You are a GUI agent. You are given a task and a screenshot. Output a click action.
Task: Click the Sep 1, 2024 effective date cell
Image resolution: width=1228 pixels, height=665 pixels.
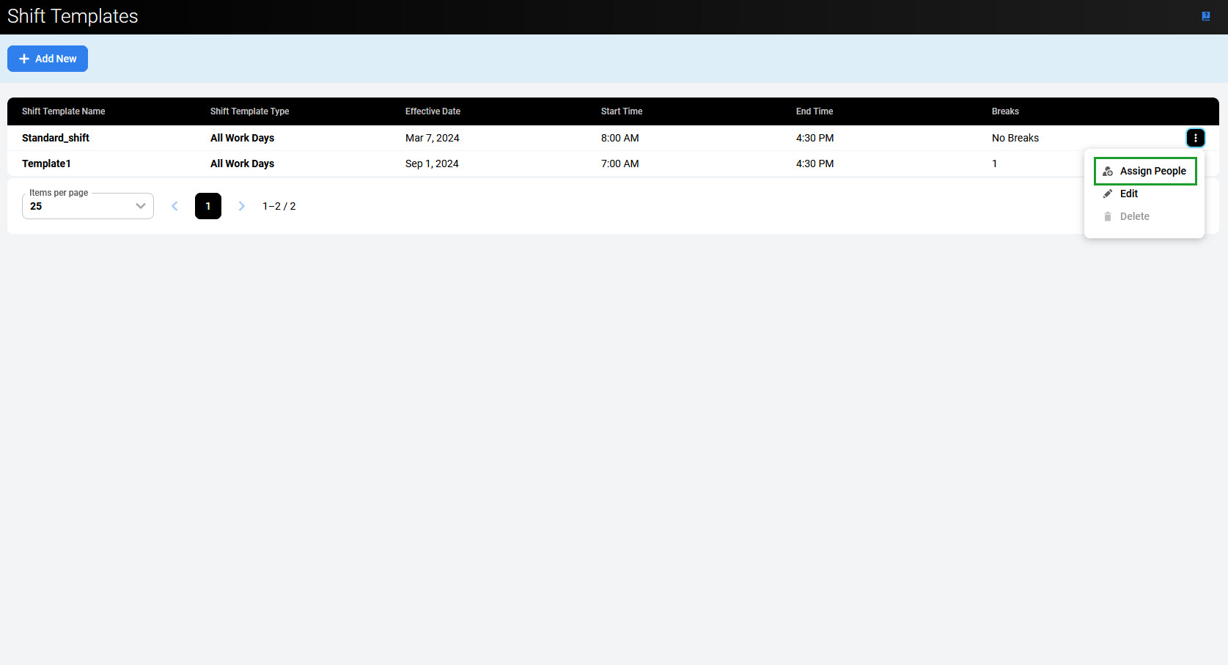point(432,164)
